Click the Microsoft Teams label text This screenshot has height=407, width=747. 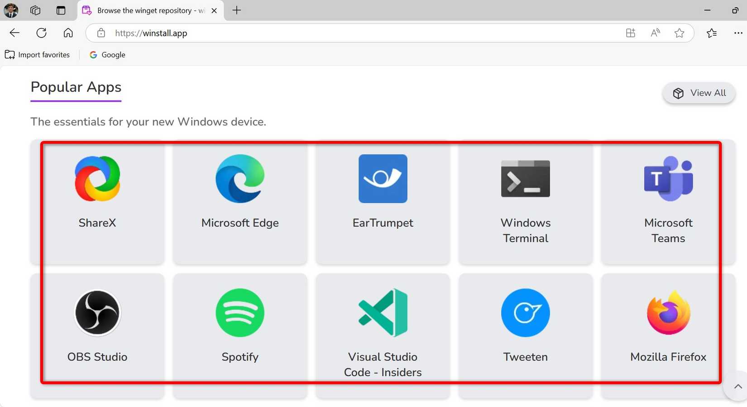(668, 230)
